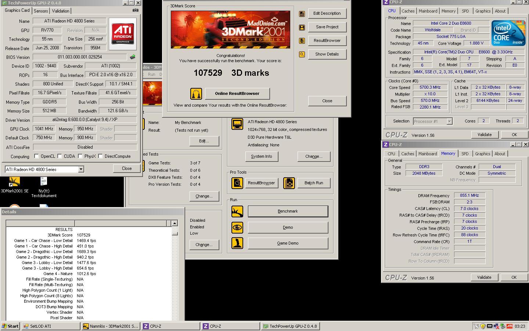529x331 pixels.
Task: Click the BIOS save chip icon in GPU-Z
Action: (x=133, y=57)
